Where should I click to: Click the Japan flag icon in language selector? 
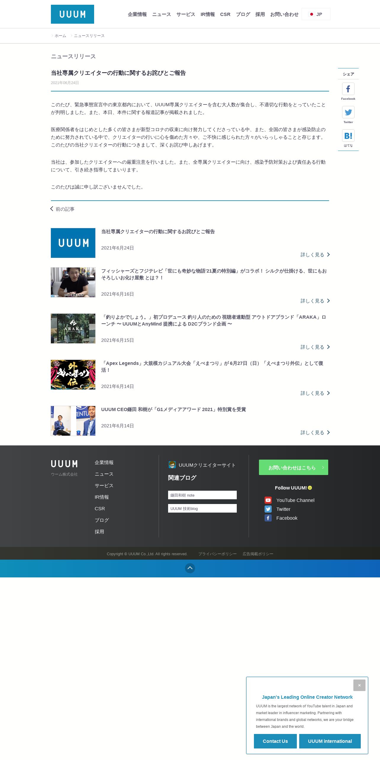click(311, 14)
